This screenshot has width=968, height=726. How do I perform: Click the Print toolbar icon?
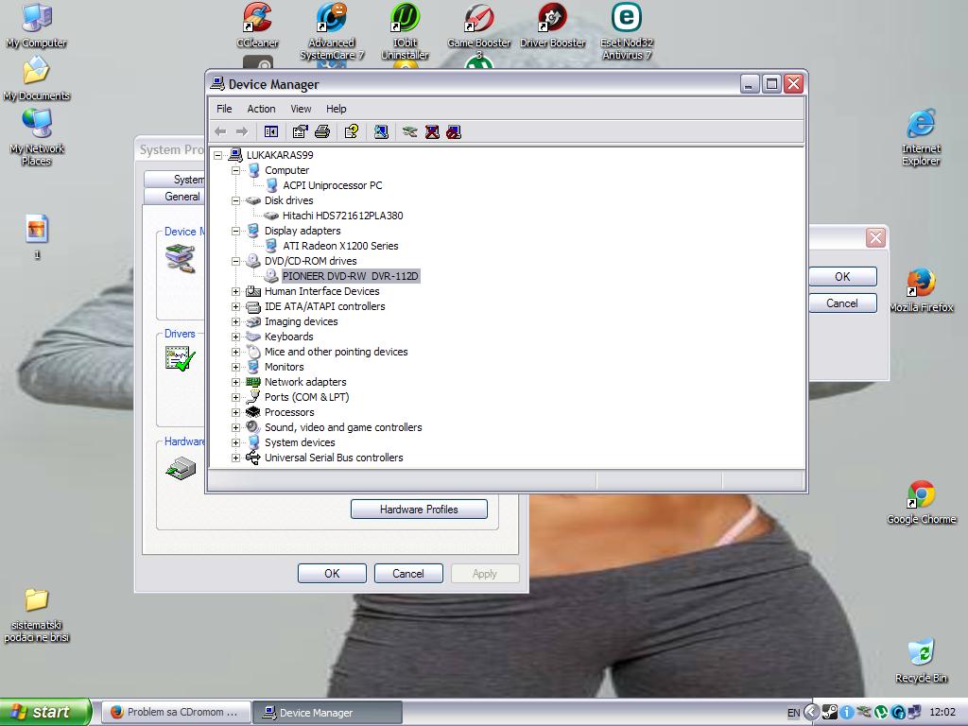point(321,131)
